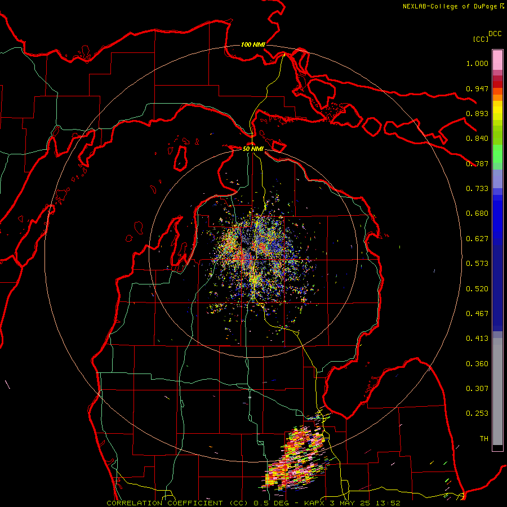Click the 0.680 legend value
Screen dimensions: 507x507
coord(477,214)
